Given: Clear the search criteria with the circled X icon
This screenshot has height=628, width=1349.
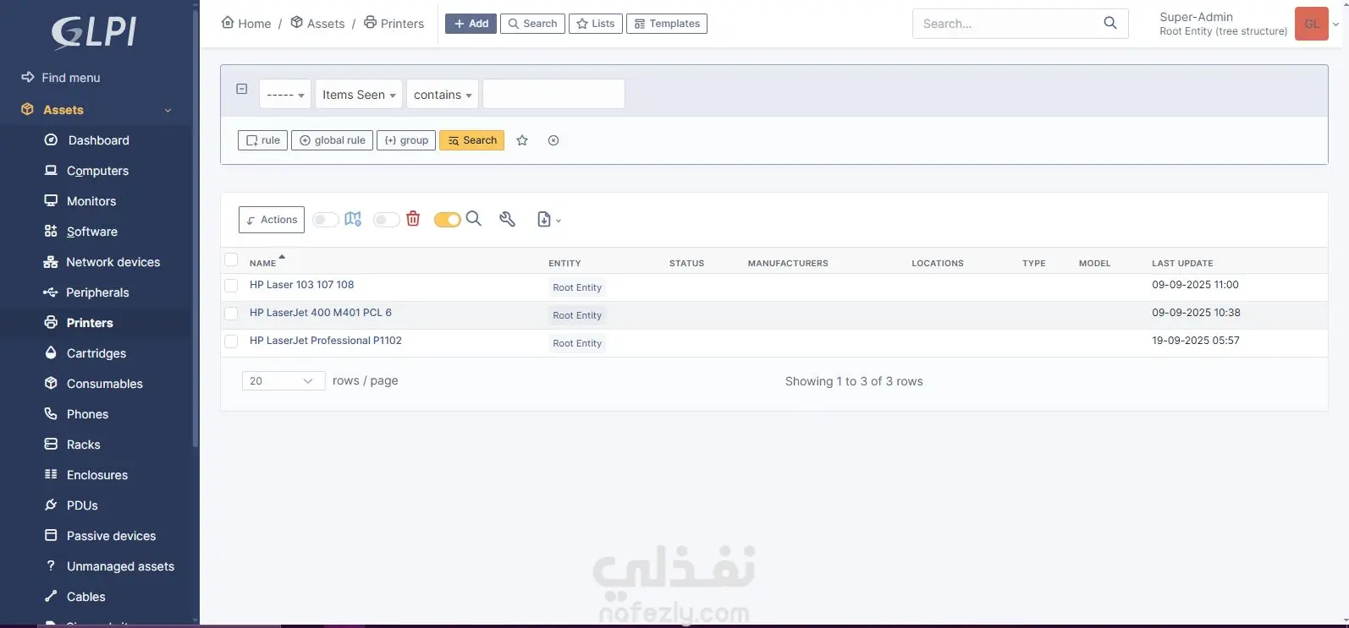Looking at the screenshot, I should click(553, 140).
